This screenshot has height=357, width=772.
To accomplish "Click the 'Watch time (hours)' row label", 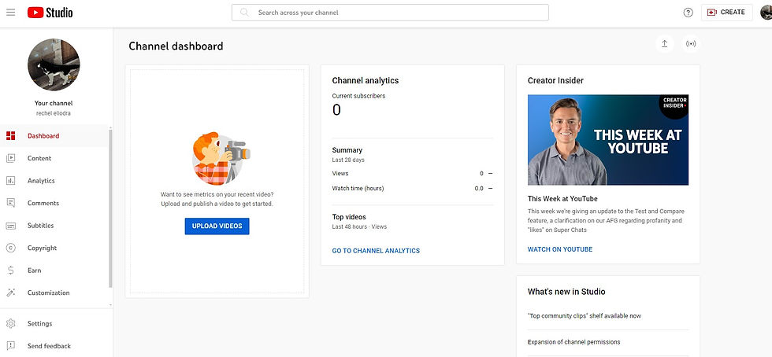I will click(358, 189).
